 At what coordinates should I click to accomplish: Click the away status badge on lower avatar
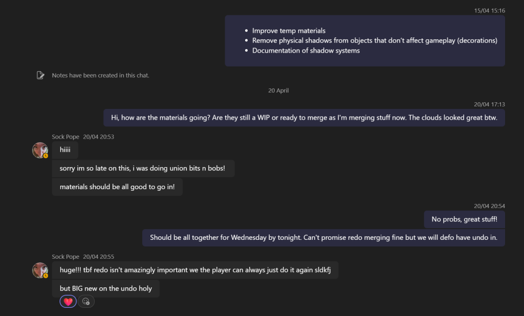(x=46, y=276)
